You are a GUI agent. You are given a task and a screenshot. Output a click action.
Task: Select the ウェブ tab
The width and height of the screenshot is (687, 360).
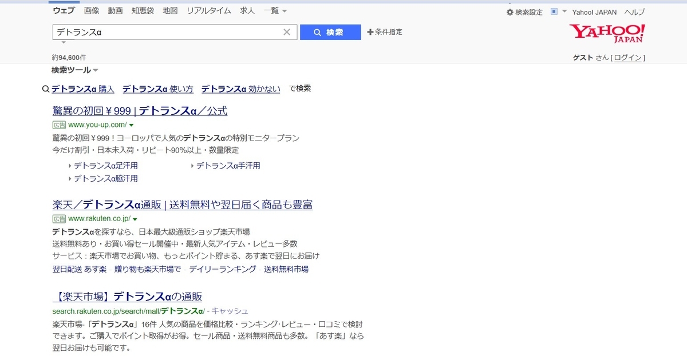[x=64, y=10]
